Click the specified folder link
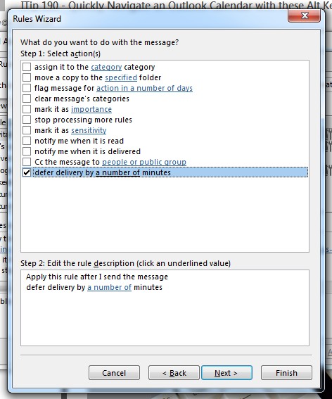The width and height of the screenshot is (332, 399). pyautogui.click(x=121, y=77)
